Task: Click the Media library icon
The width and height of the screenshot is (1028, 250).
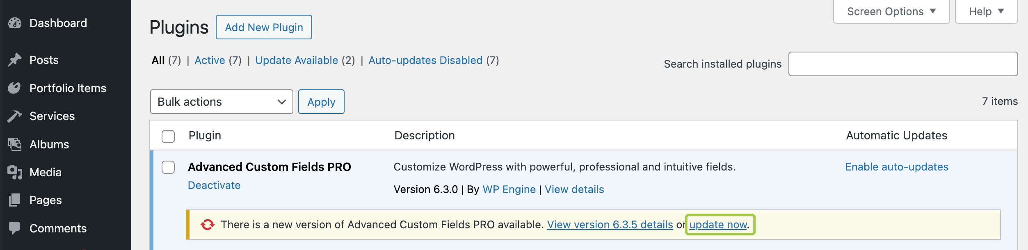Action: (x=15, y=172)
